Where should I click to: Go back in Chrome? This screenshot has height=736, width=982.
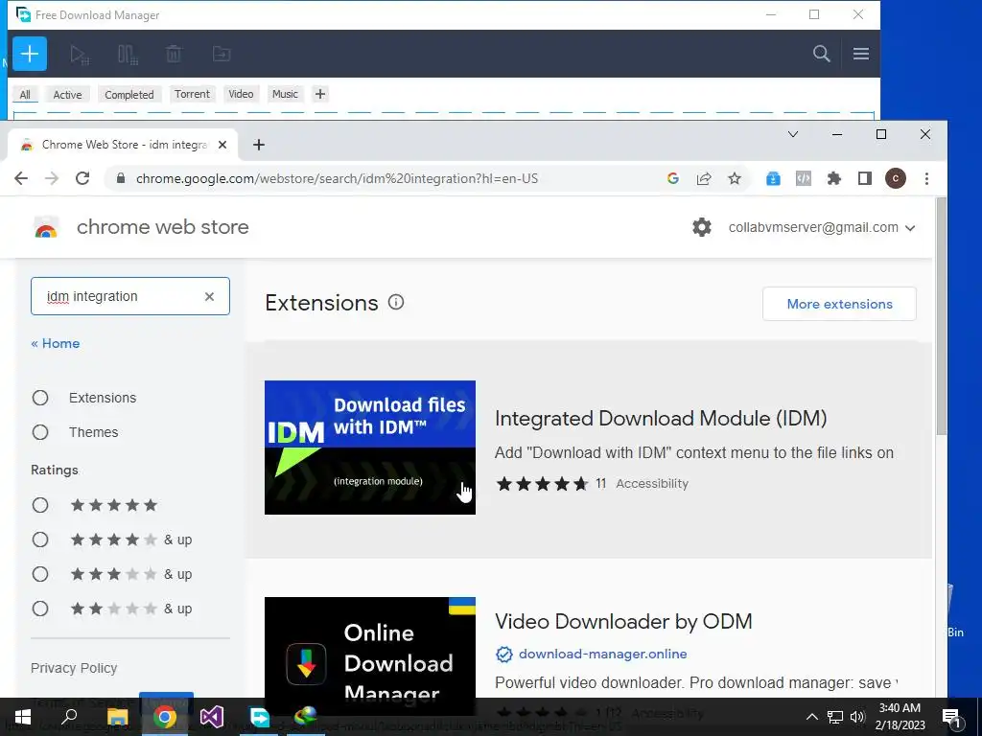[x=21, y=178]
